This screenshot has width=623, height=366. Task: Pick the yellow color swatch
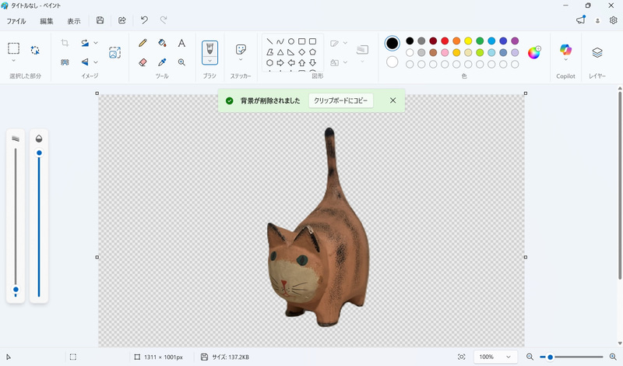[468, 40]
